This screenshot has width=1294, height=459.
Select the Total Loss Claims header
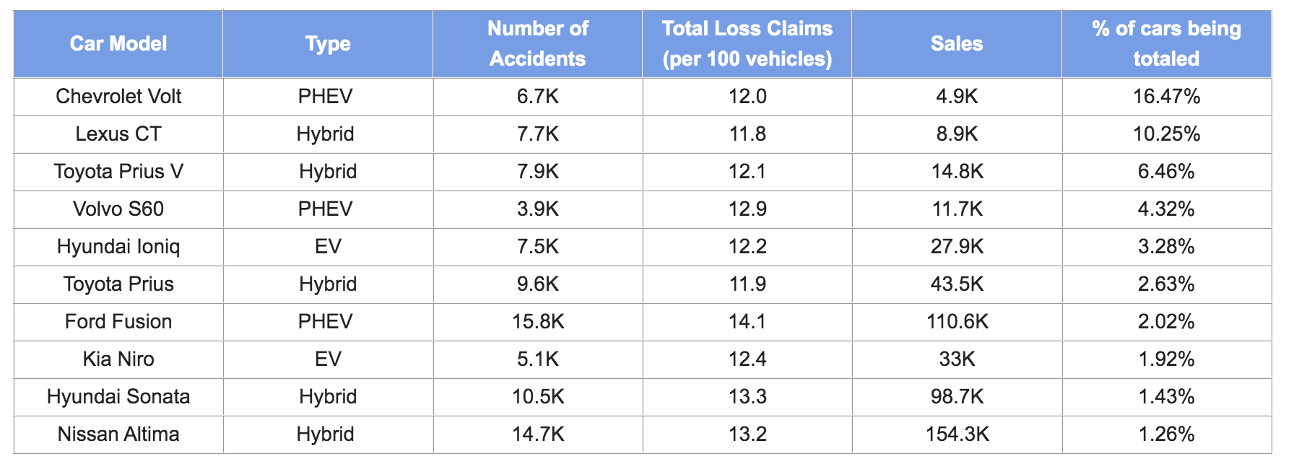point(747,44)
